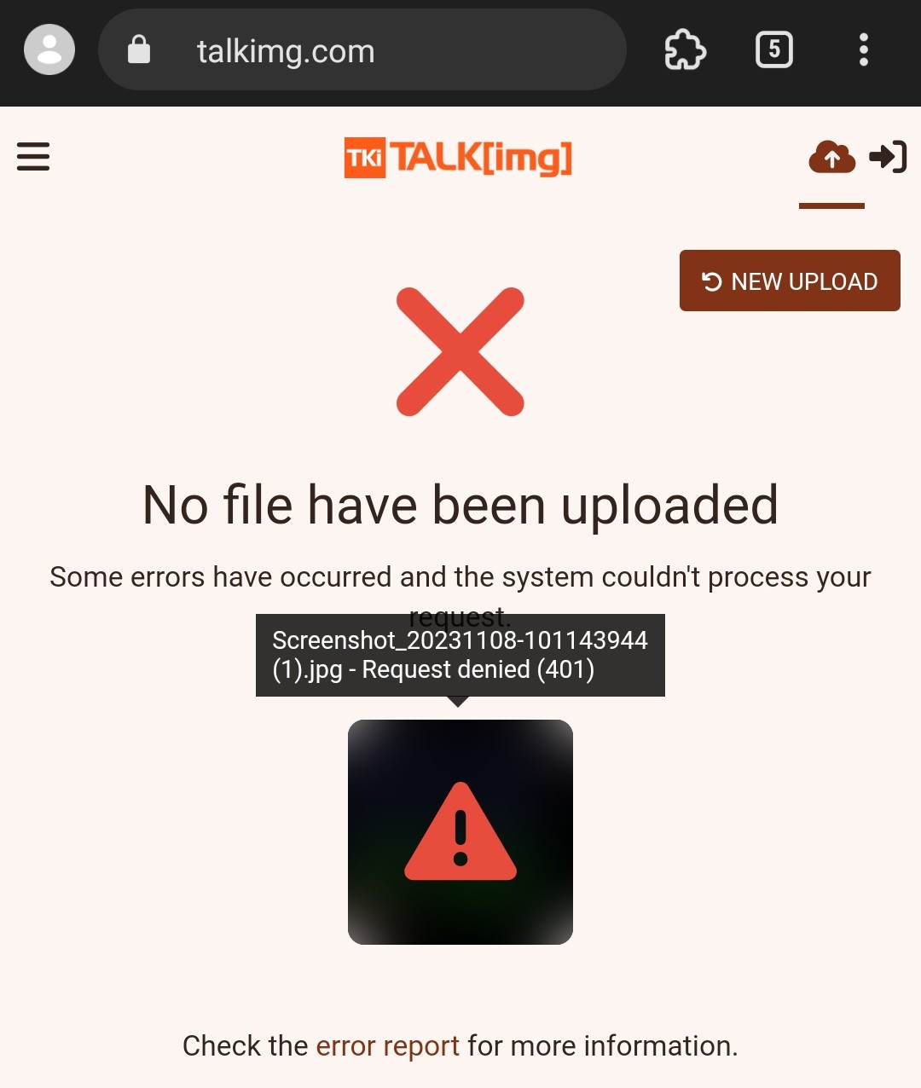
Task: Open the tab switcher showing 5 tabs
Action: tap(774, 49)
